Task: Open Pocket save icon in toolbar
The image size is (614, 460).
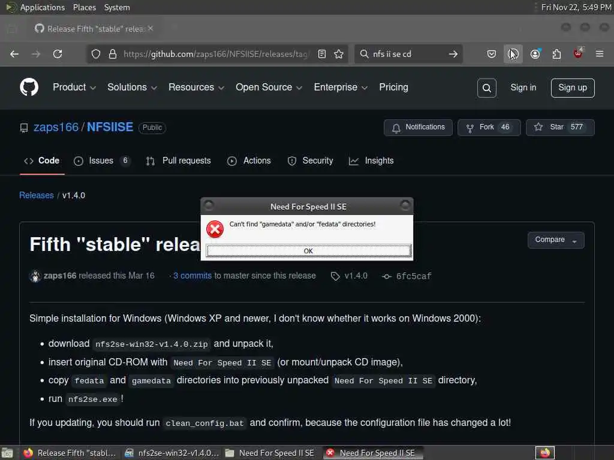Action: (x=492, y=54)
